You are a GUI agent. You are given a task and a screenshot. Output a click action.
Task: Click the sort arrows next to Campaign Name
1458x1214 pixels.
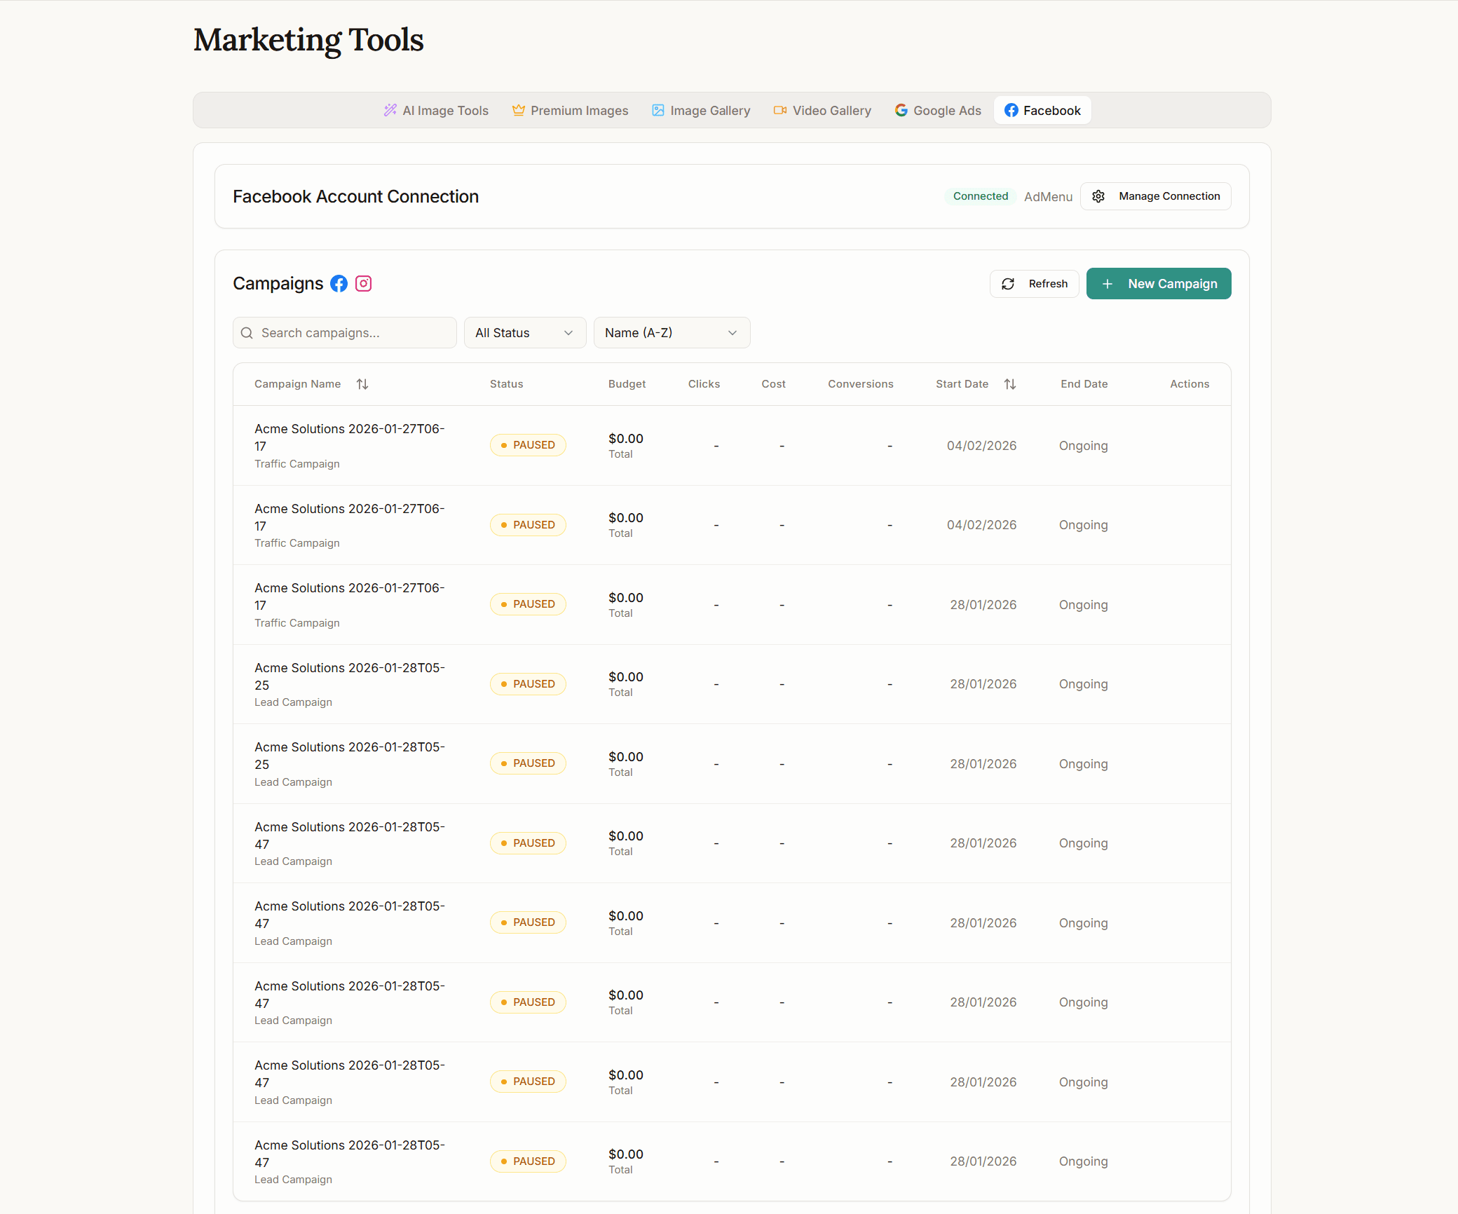click(362, 384)
